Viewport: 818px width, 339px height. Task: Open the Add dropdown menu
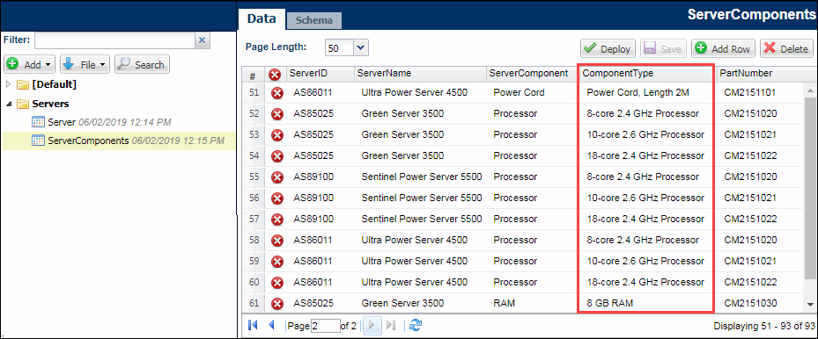coord(30,65)
